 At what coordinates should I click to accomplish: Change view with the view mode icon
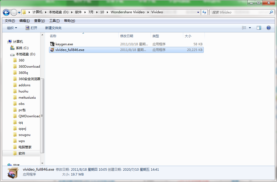tap(244, 28)
